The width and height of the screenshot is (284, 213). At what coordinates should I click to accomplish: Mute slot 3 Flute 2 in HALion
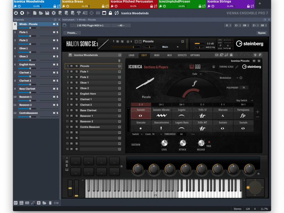72,77
